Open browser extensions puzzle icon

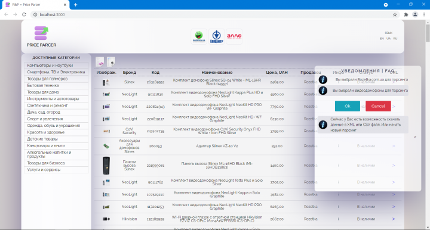406,14
